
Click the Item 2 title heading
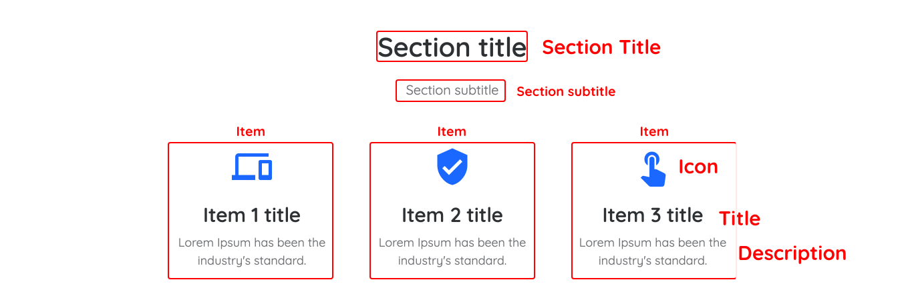(452, 215)
